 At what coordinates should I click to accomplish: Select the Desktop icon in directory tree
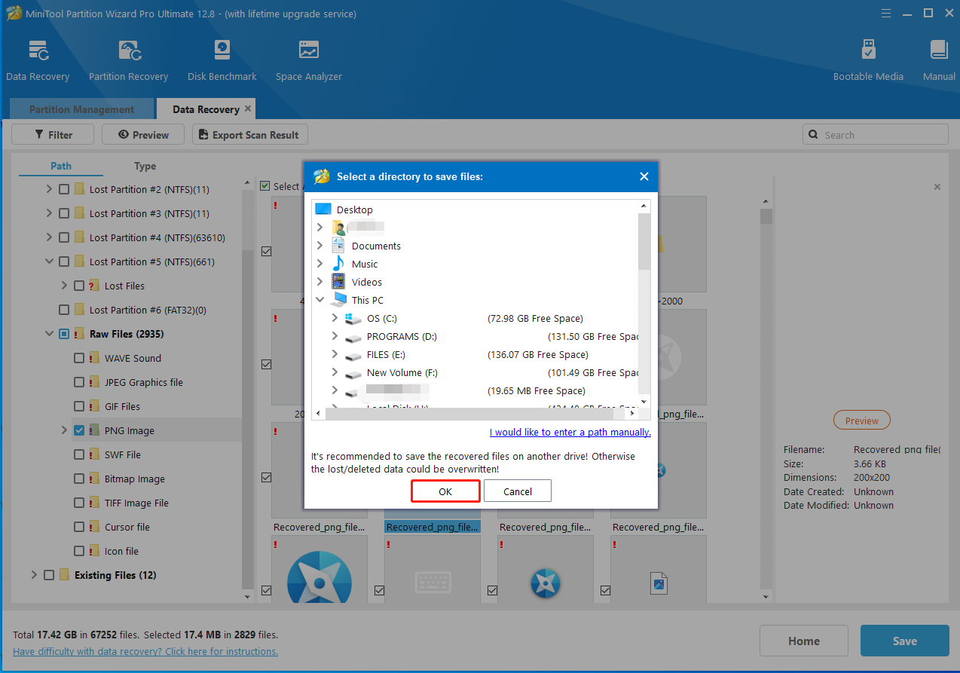point(323,210)
